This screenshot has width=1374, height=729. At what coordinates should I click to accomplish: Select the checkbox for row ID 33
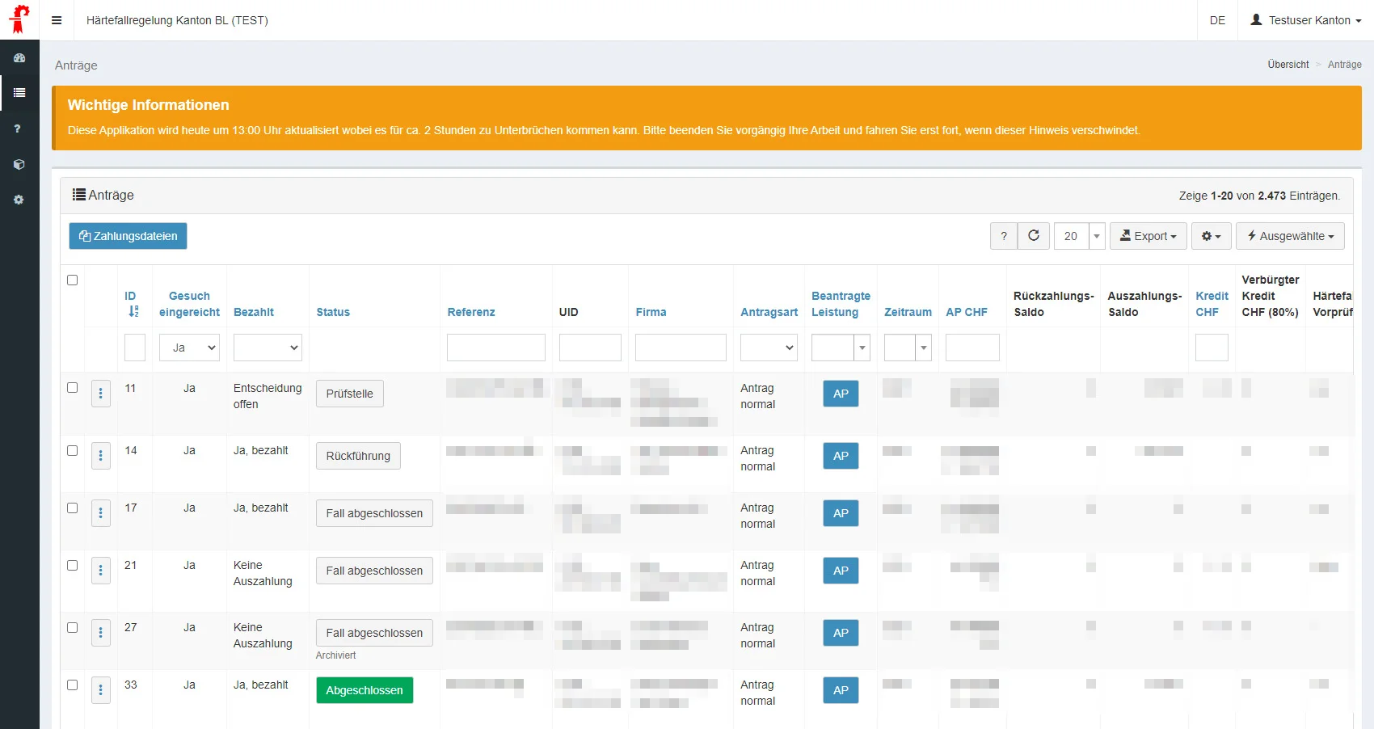[73, 685]
